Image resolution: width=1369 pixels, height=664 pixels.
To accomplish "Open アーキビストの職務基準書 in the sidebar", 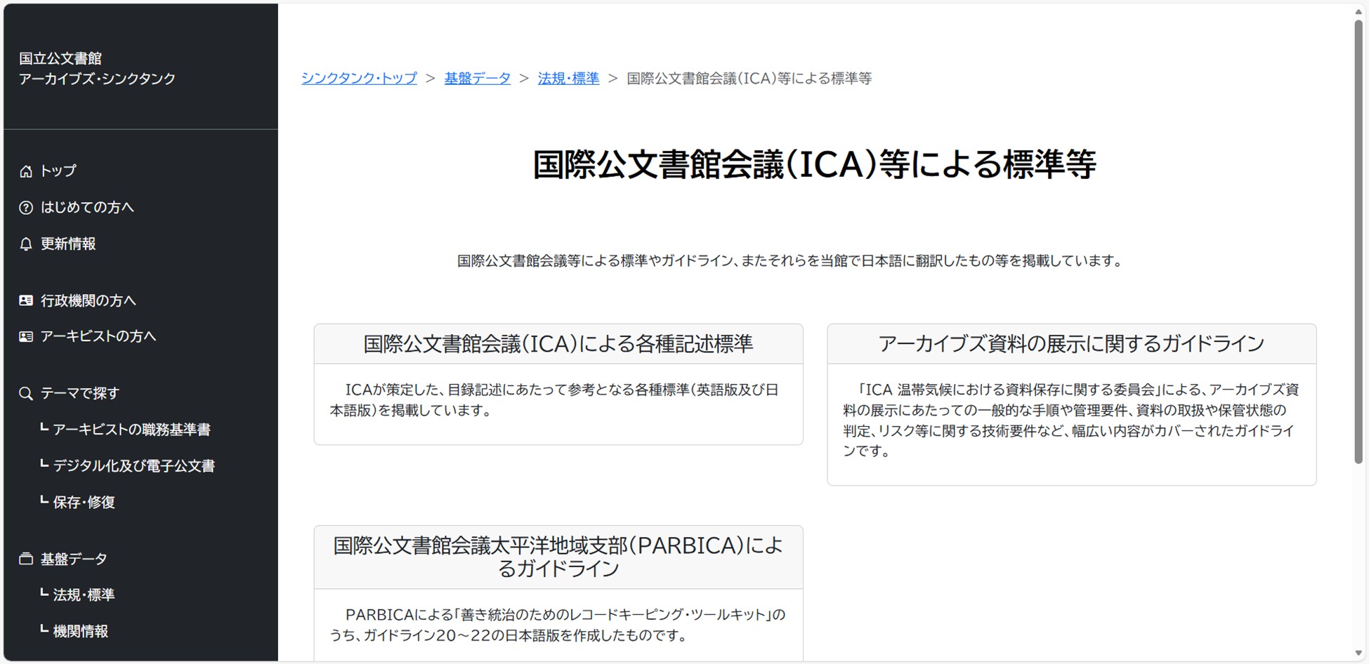I will [x=131, y=430].
